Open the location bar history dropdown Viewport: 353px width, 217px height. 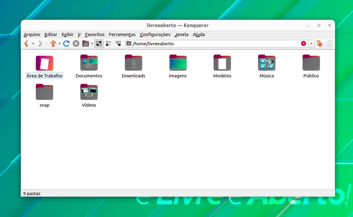tap(311, 43)
